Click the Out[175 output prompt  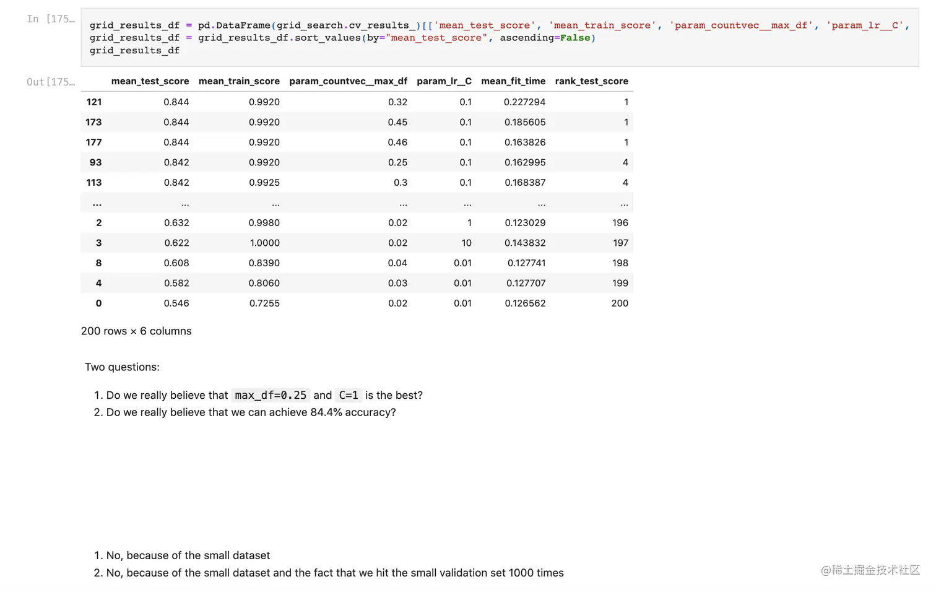[x=51, y=82]
